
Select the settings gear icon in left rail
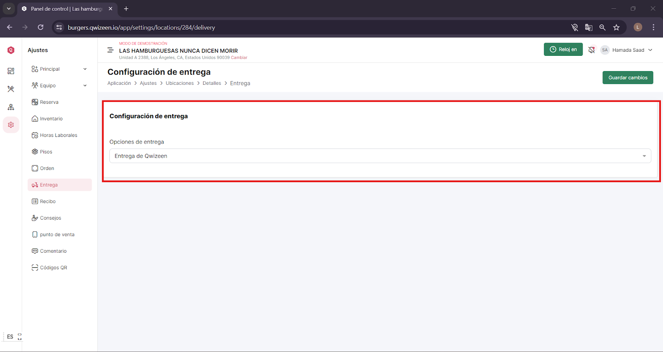pos(11,125)
